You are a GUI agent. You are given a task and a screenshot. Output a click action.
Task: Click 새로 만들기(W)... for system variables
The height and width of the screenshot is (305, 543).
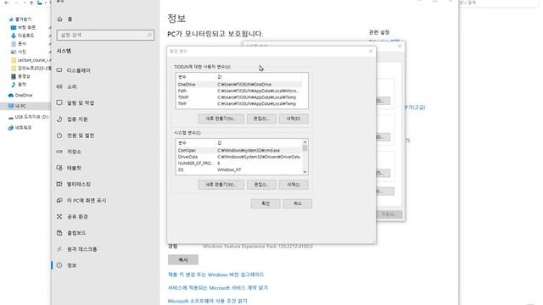221,185
